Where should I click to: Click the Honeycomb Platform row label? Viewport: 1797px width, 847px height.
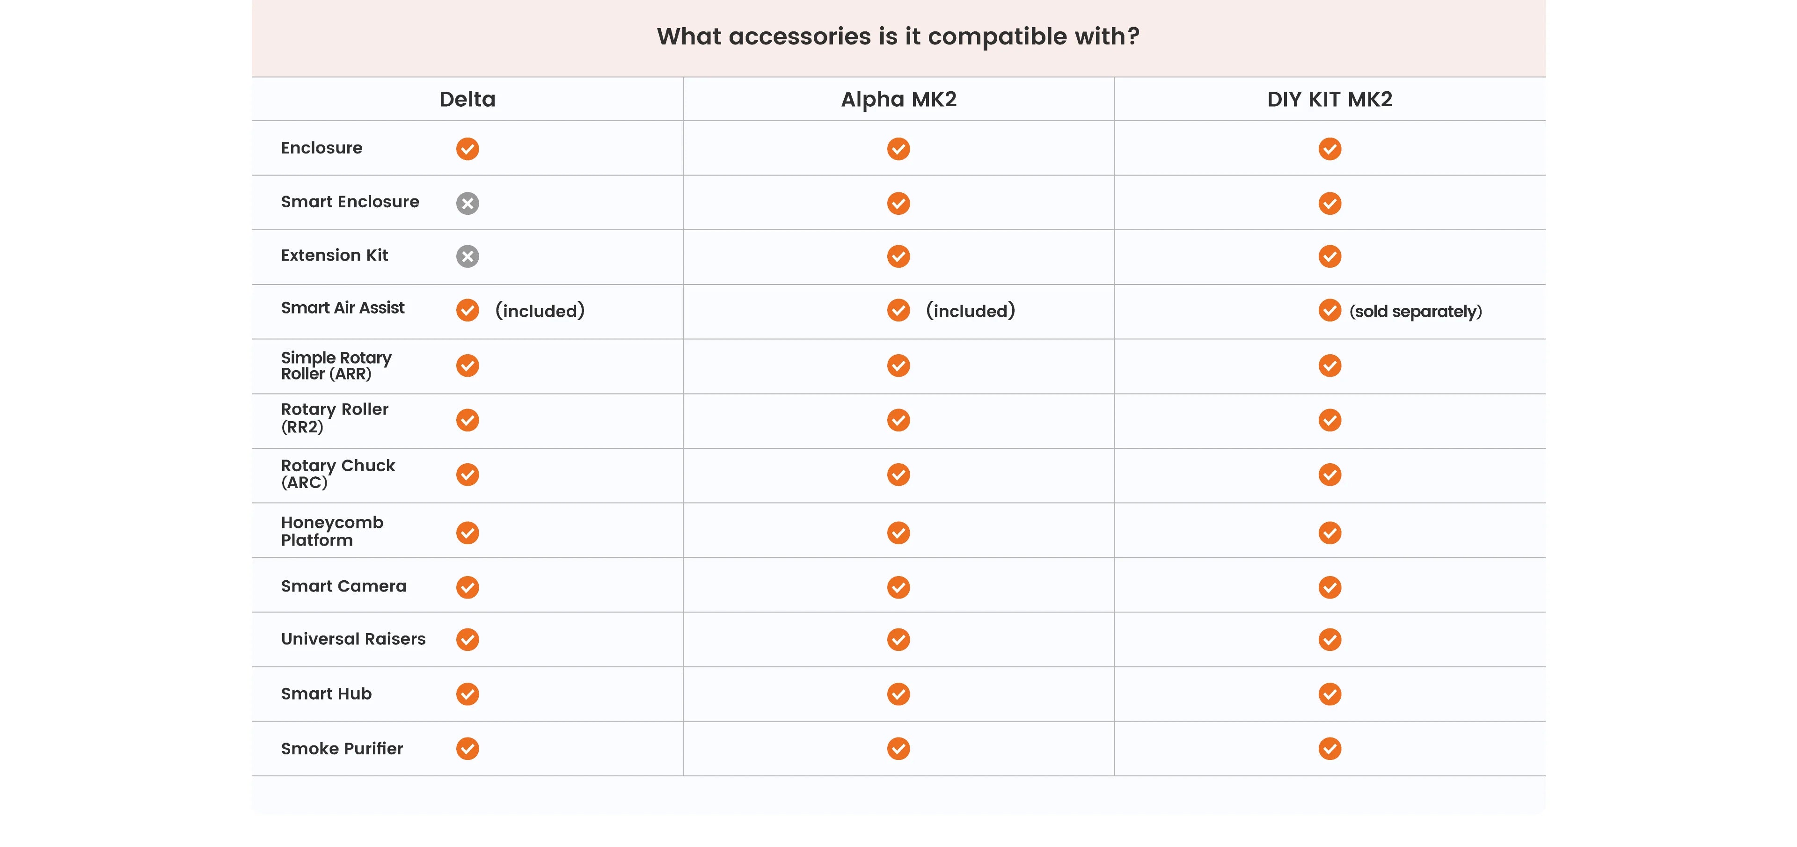pos(332,531)
